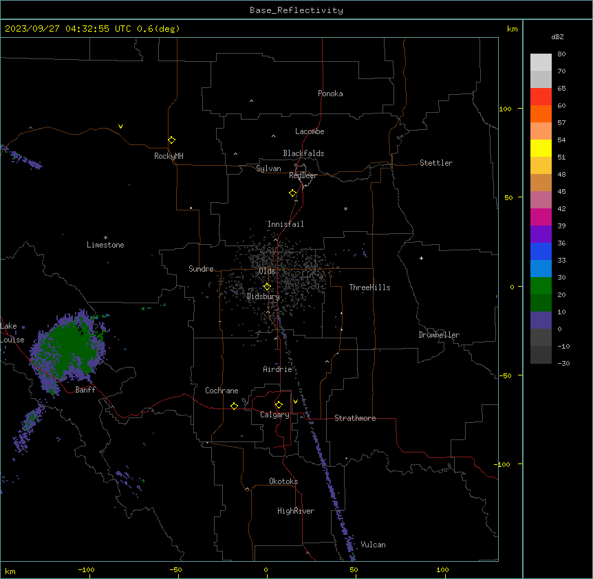The image size is (593, 579).
Task: Click the Sylvan label
Action: pos(268,168)
